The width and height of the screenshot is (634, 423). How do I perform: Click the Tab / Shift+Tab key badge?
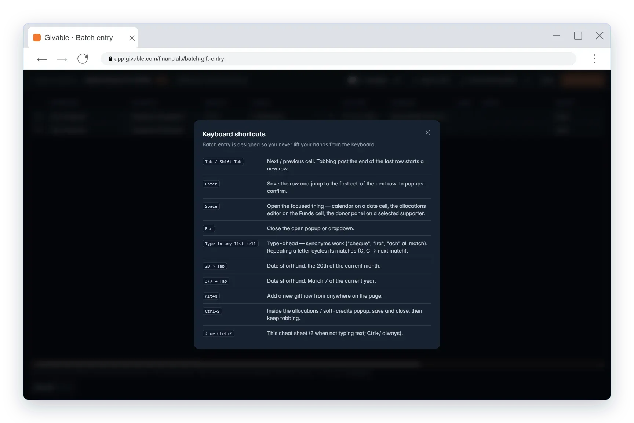point(223,162)
